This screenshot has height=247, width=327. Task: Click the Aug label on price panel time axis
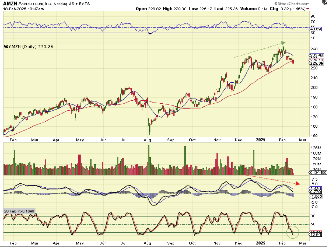point(147,141)
